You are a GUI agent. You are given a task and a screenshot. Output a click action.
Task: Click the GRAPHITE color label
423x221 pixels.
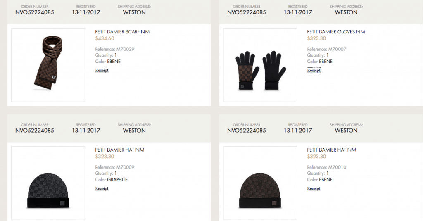click(x=117, y=179)
